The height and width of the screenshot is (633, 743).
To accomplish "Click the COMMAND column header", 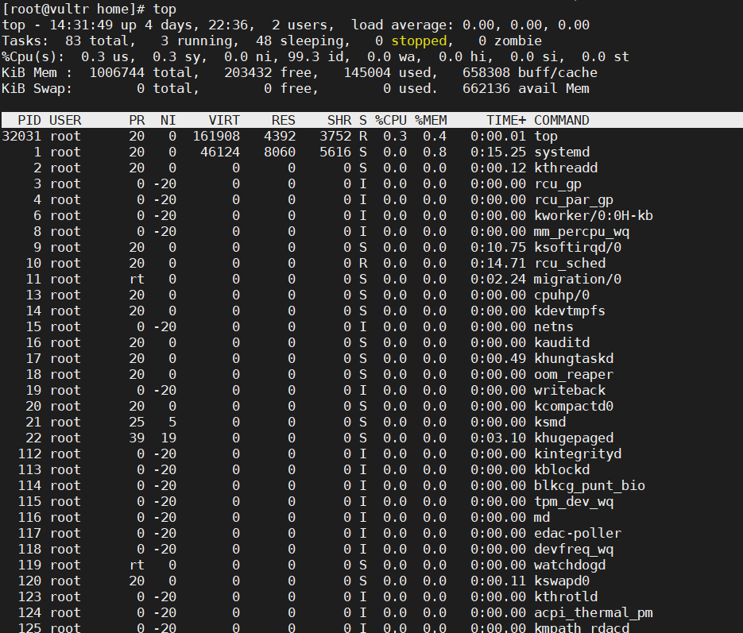I will [561, 120].
